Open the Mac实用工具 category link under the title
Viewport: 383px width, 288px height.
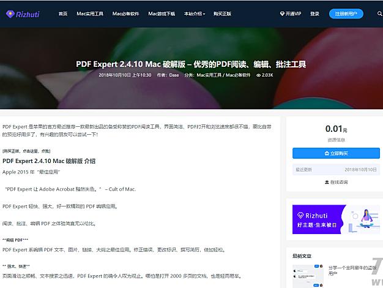pos(209,75)
